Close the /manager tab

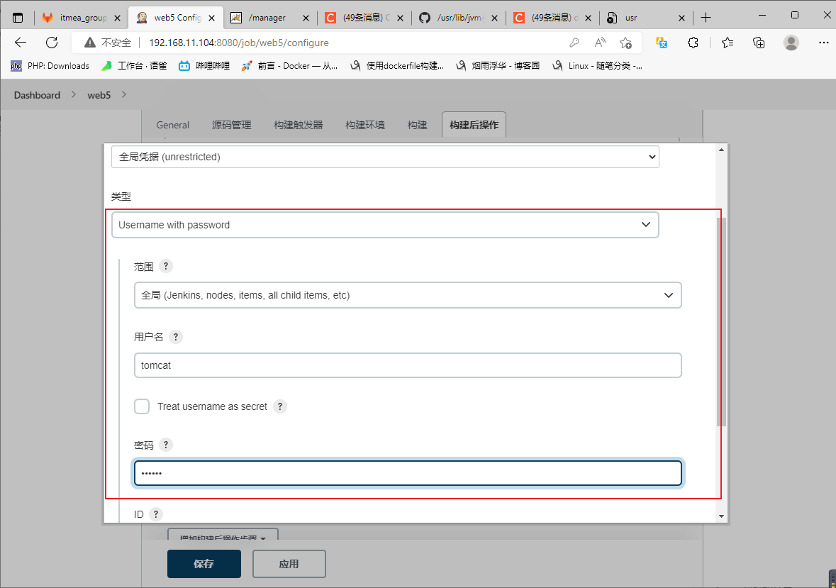tap(306, 18)
